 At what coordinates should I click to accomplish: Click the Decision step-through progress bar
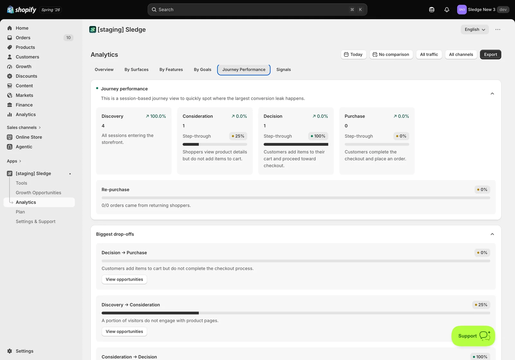[296, 144]
